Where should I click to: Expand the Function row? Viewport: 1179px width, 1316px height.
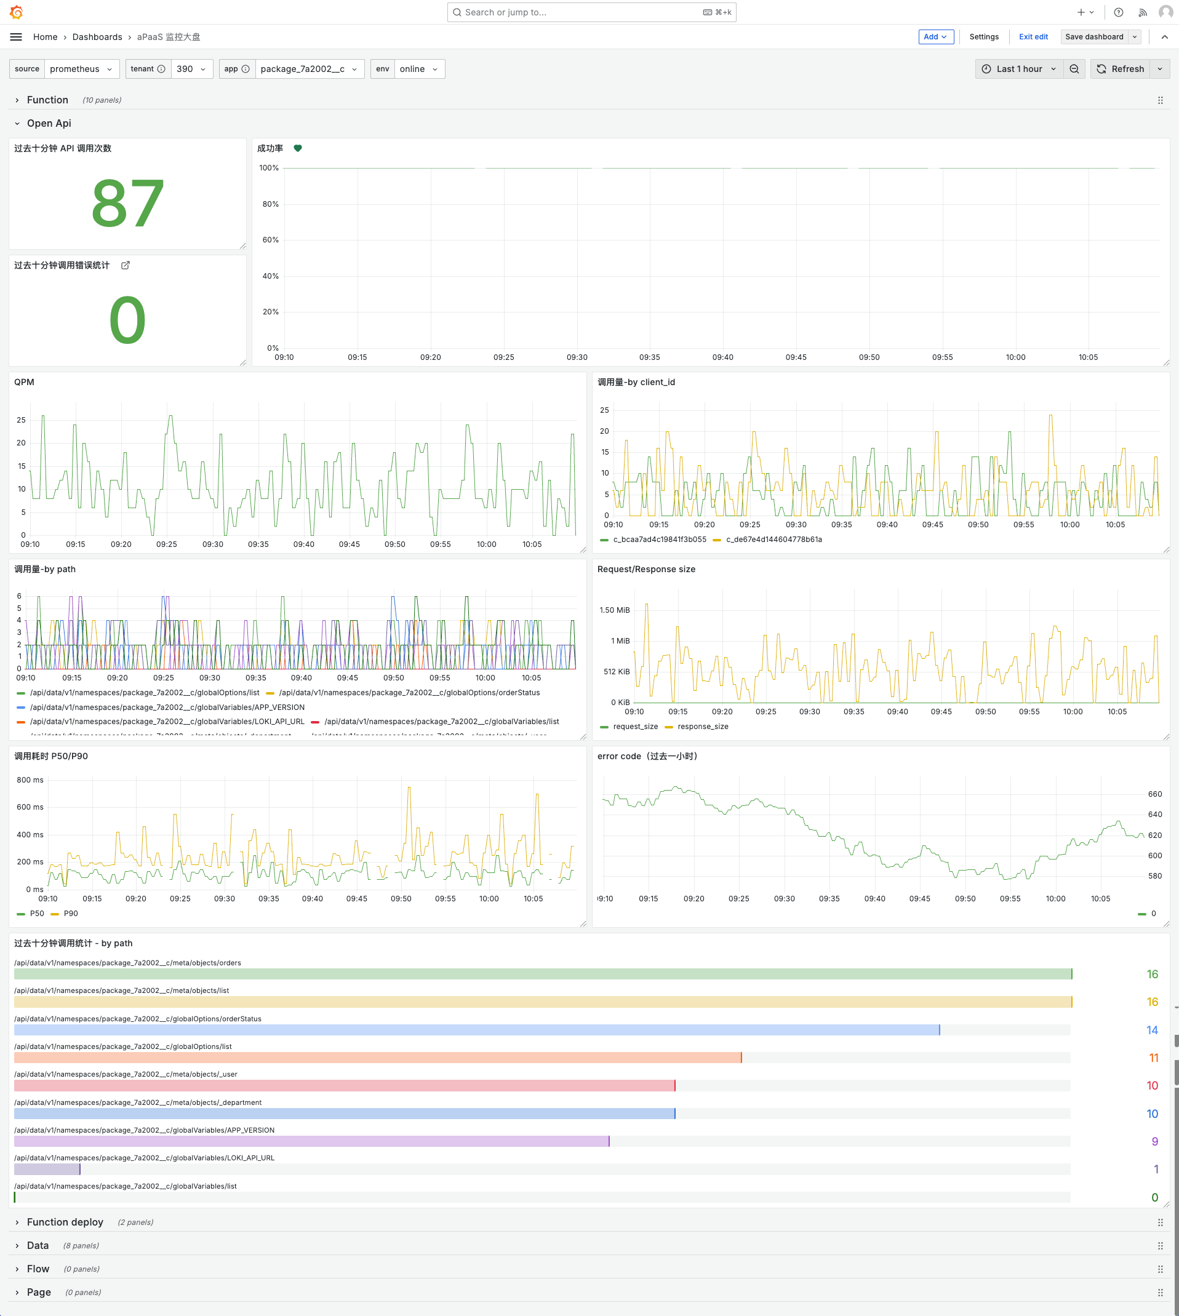[x=47, y=100]
